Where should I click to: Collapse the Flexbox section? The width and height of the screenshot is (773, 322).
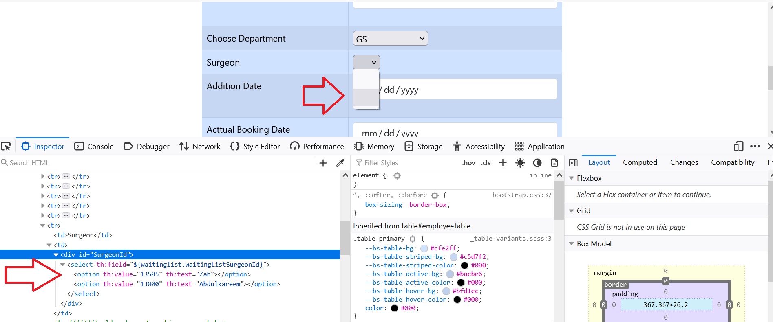pos(571,178)
